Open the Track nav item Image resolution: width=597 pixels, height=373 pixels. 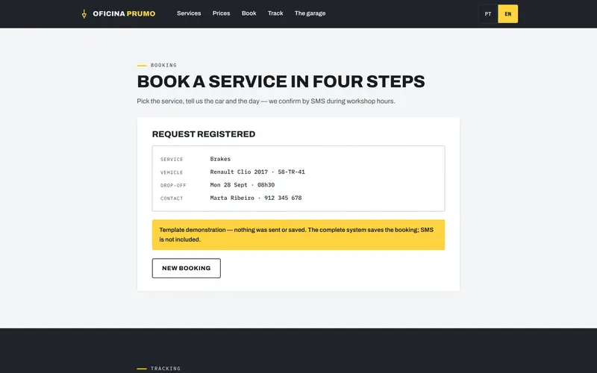point(275,13)
